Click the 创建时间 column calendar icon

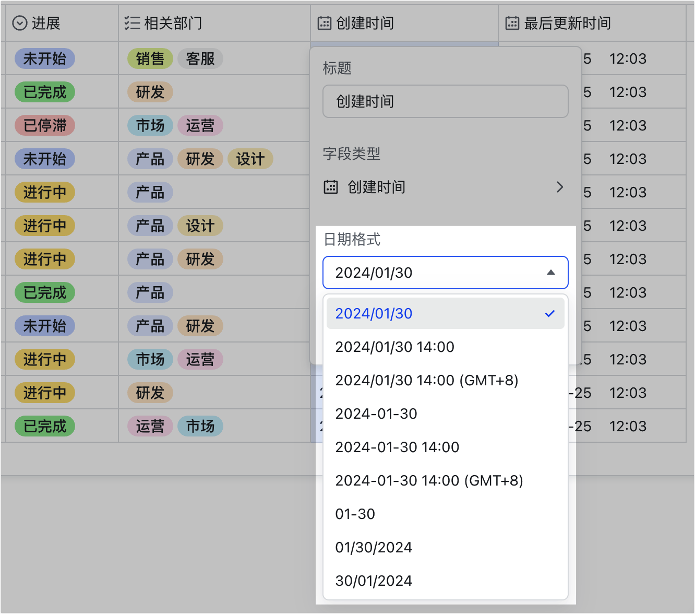[x=325, y=23]
